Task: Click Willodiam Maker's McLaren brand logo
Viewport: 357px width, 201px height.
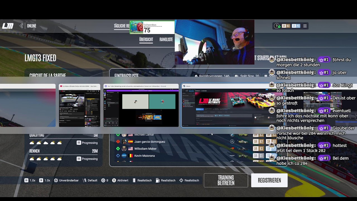Action: (232, 149)
